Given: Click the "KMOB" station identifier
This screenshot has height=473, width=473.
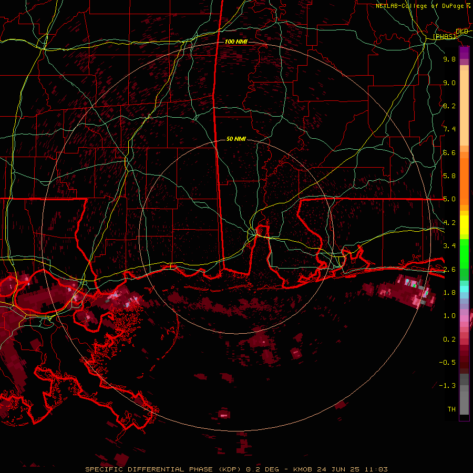Looking at the screenshot, I should pos(304,469).
